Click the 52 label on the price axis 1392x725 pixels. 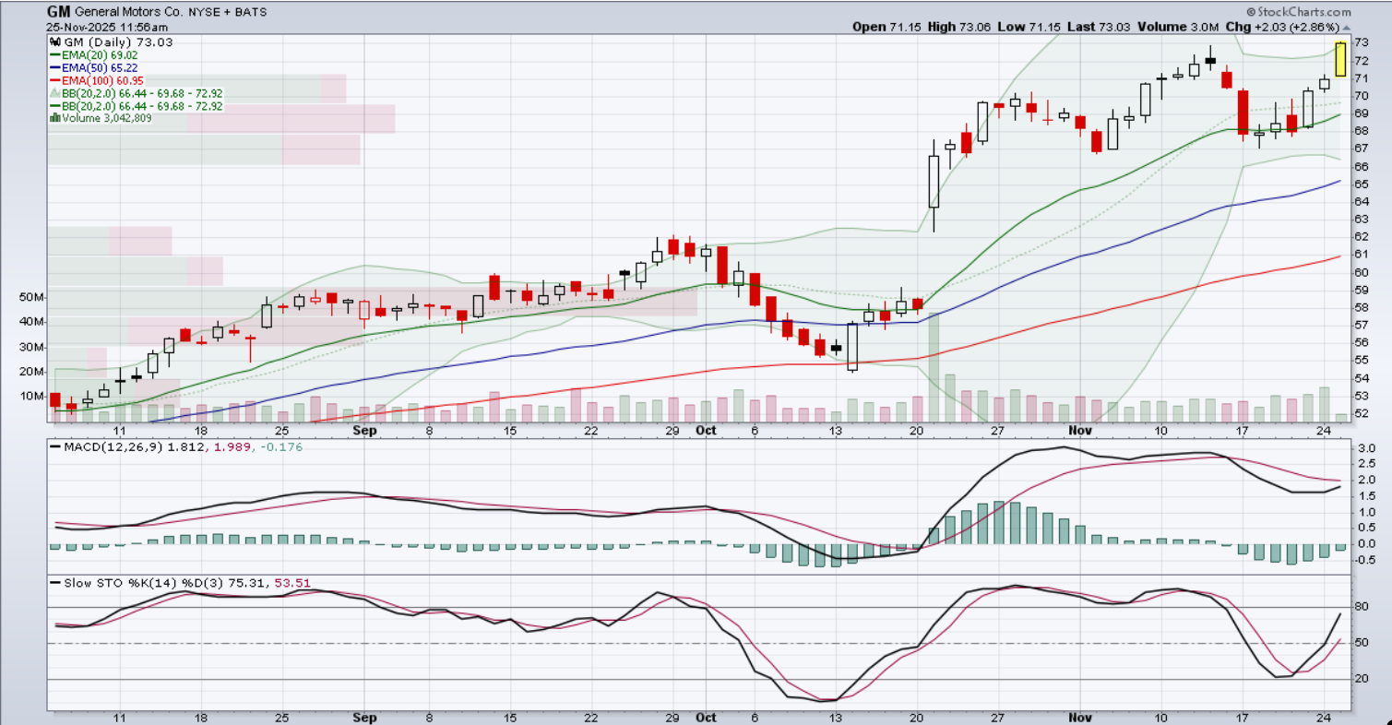pos(1362,414)
